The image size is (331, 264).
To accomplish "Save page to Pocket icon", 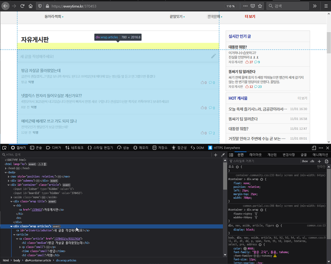I will click(x=253, y=6).
